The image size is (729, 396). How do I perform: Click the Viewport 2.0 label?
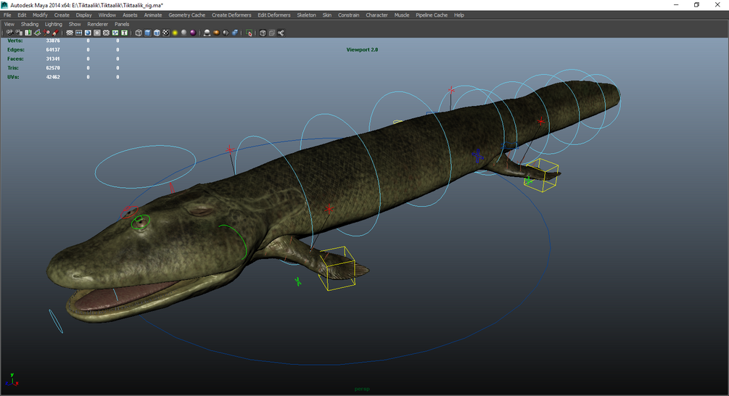[362, 50]
